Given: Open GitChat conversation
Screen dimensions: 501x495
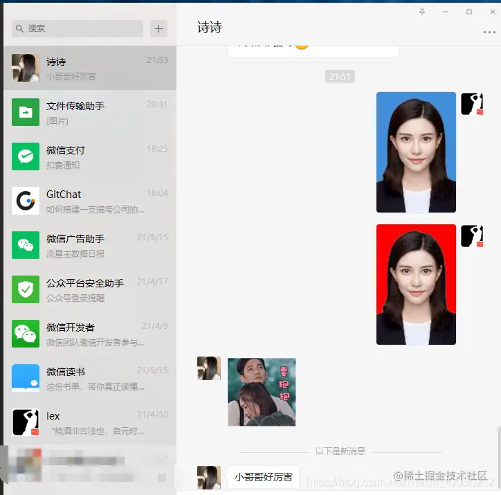Looking at the screenshot, I should click(90, 201).
